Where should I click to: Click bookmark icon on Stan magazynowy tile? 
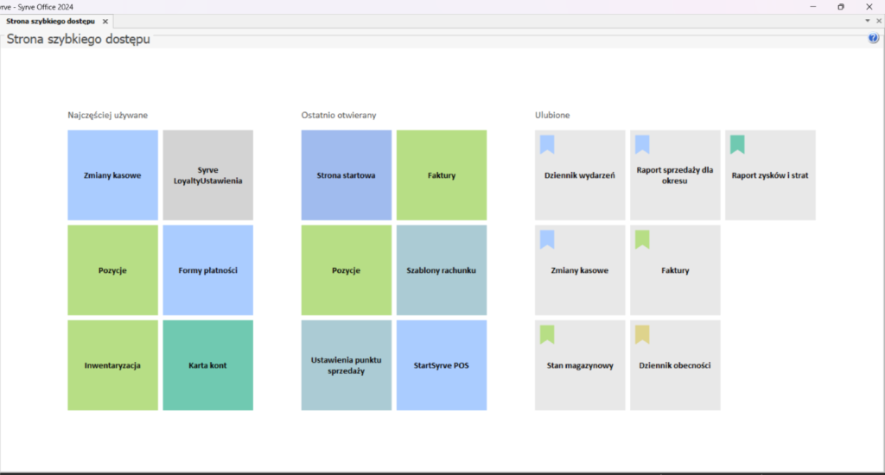point(548,334)
